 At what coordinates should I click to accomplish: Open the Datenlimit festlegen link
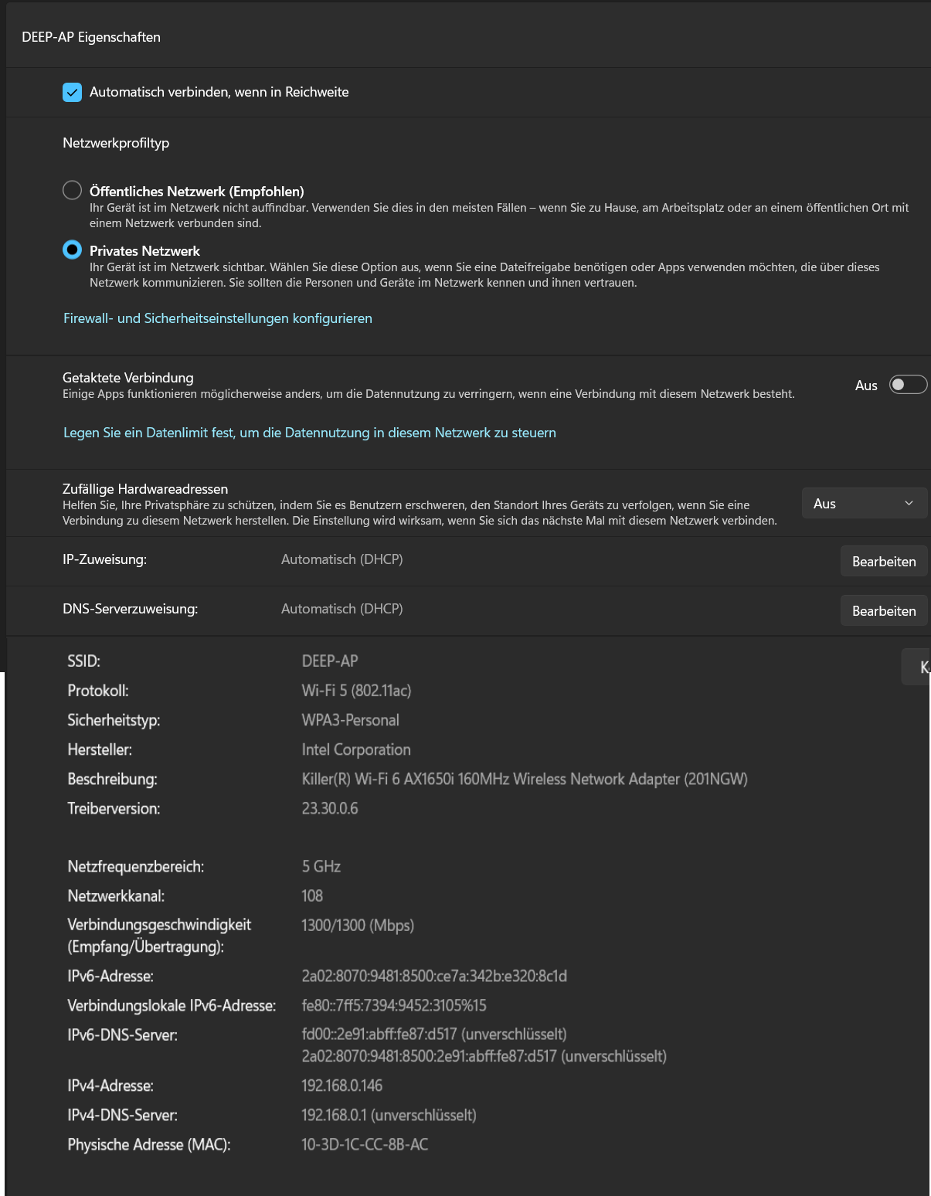tap(309, 433)
